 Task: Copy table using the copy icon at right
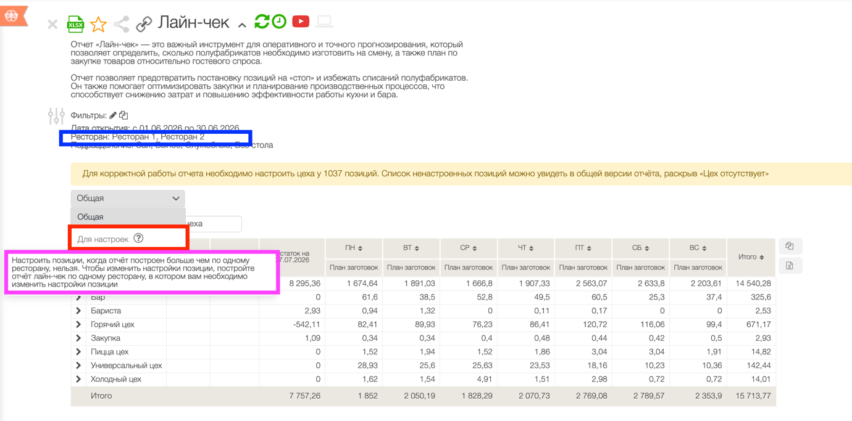click(790, 246)
